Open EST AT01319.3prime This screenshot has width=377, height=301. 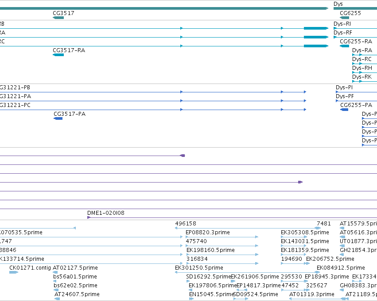[312, 294]
